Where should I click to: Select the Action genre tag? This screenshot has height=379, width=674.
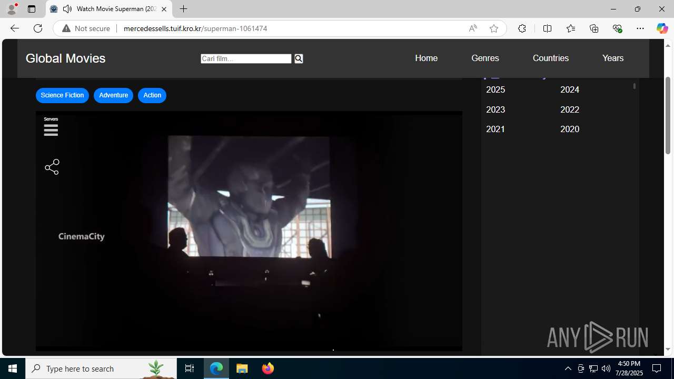click(152, 95)
